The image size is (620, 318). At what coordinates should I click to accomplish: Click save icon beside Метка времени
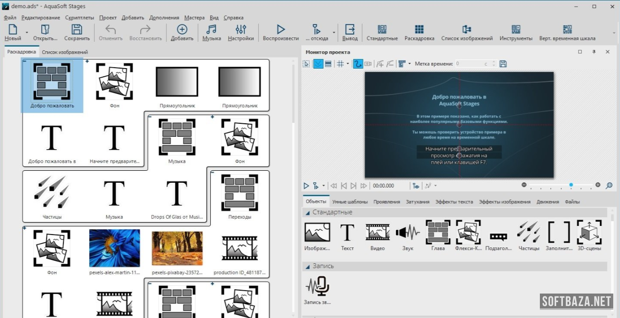pos(503,64)
